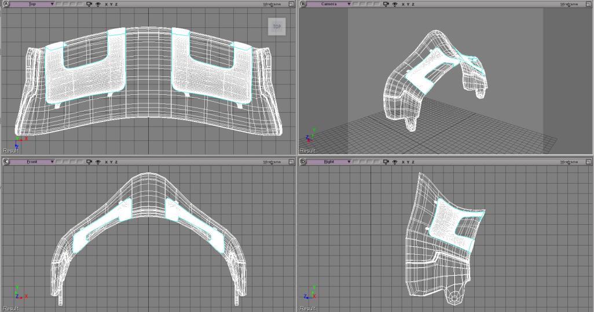Click the camera icon in Top viewport header
The image size is (594, 312).
click(89, 4)
